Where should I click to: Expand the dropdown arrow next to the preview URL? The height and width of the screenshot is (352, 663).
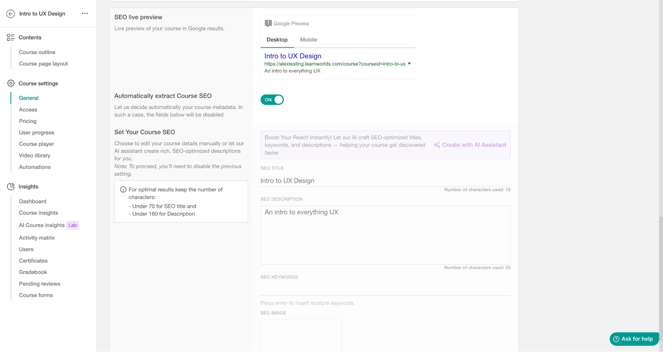[x=410, y=64]
